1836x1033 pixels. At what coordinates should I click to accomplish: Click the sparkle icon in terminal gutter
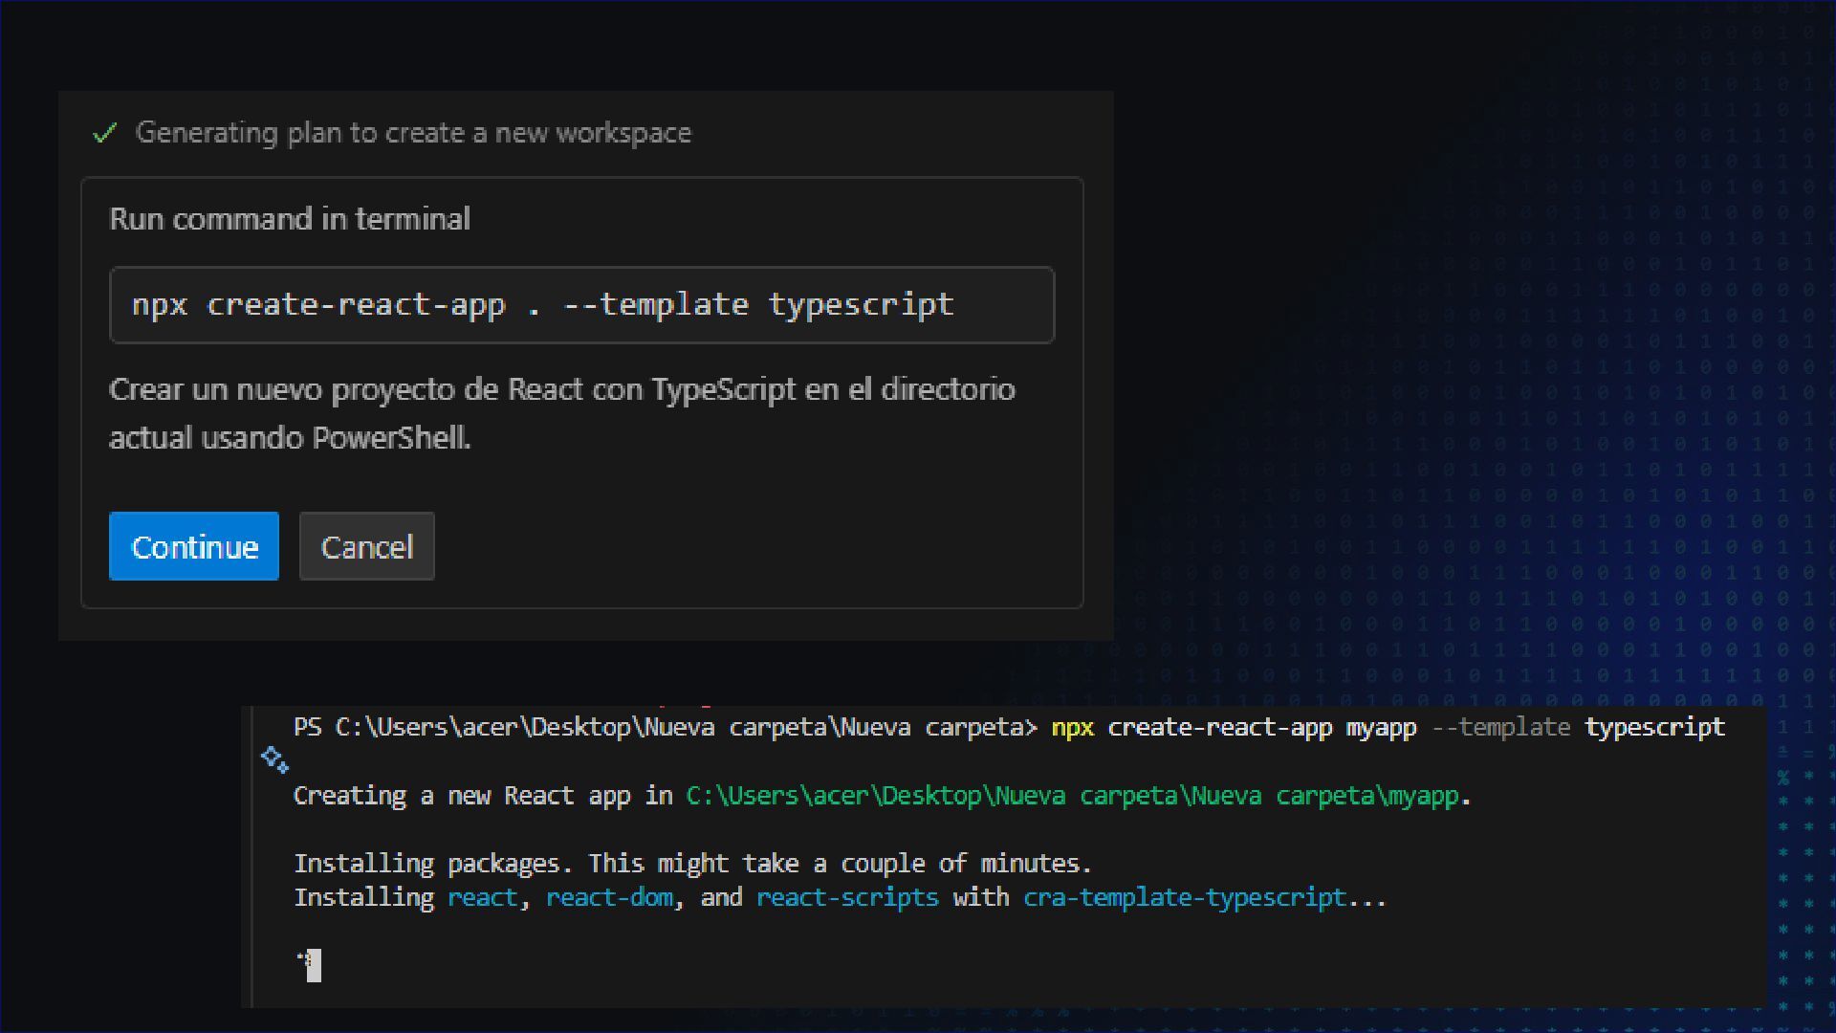274,759
